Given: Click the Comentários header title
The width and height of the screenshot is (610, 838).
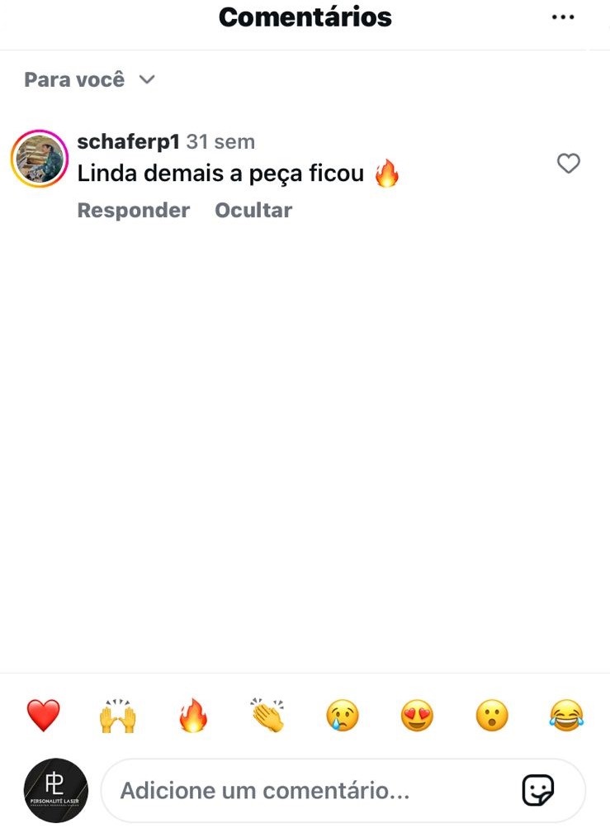Looking at the screenshot, I should pos(305,17).
